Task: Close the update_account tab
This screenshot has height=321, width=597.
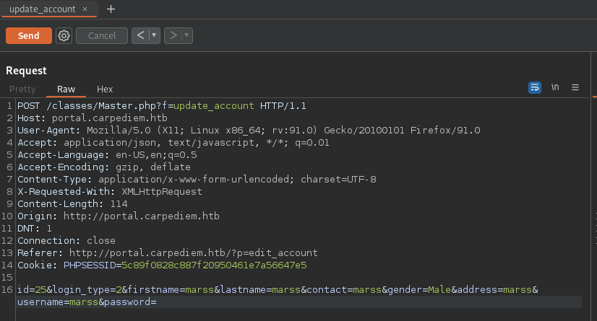Action: pos(86,9)
